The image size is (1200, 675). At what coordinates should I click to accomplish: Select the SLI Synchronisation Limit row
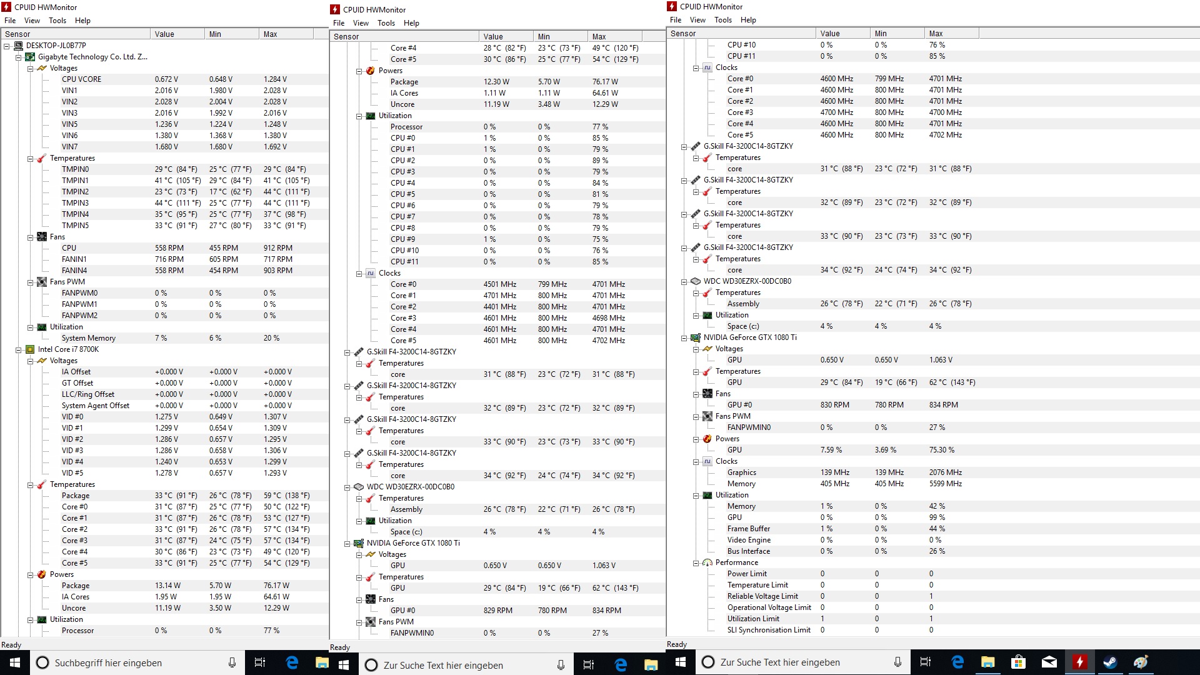[768, 630]
